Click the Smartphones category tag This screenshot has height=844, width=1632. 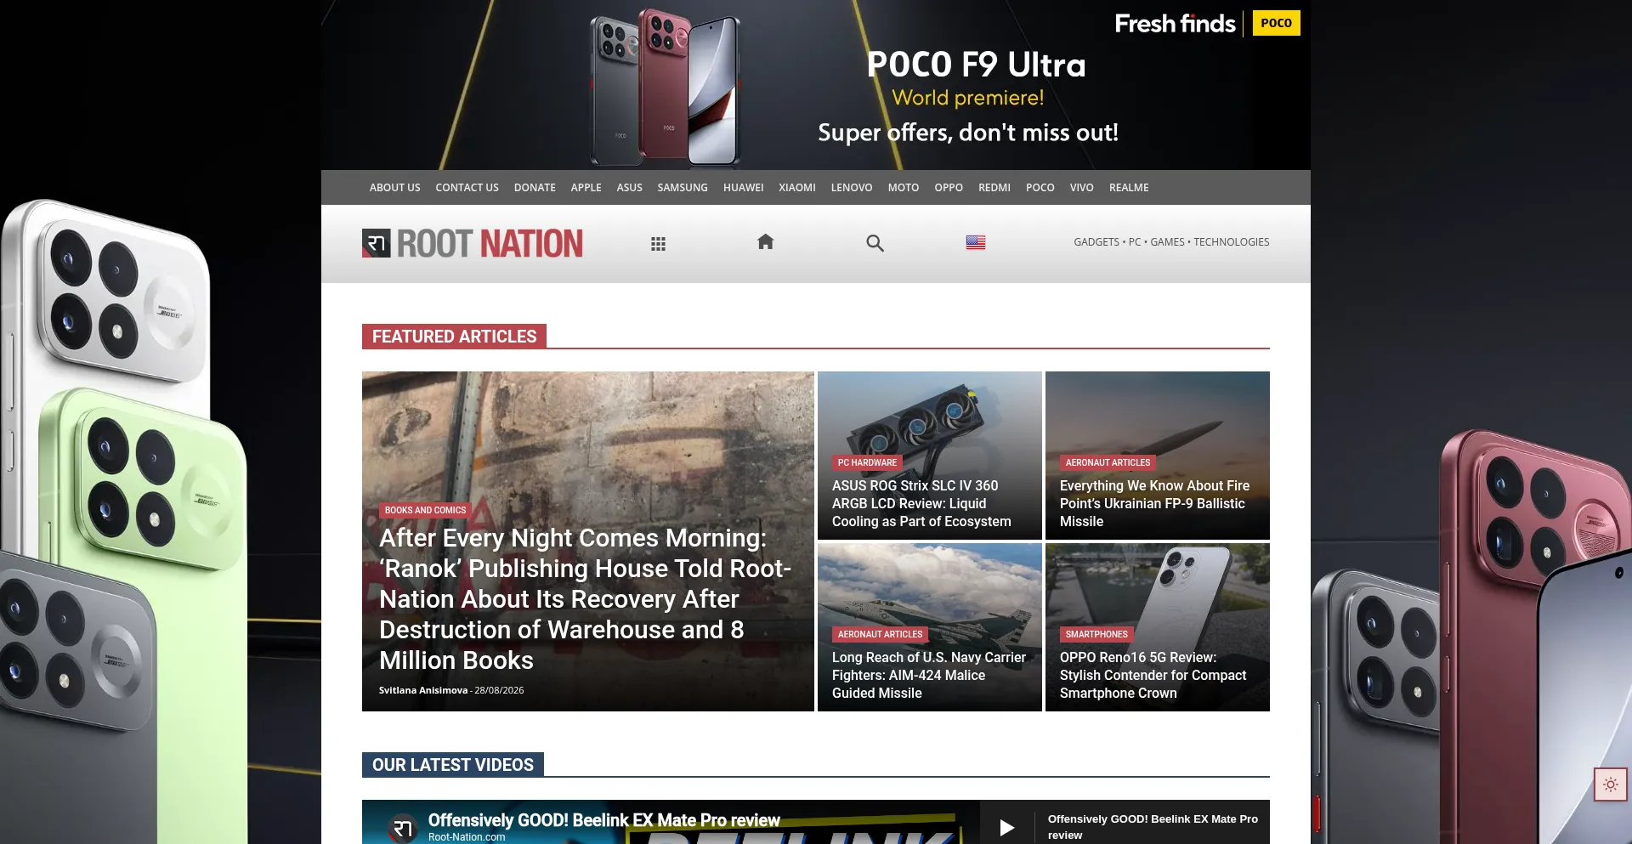click(1096, 634)
